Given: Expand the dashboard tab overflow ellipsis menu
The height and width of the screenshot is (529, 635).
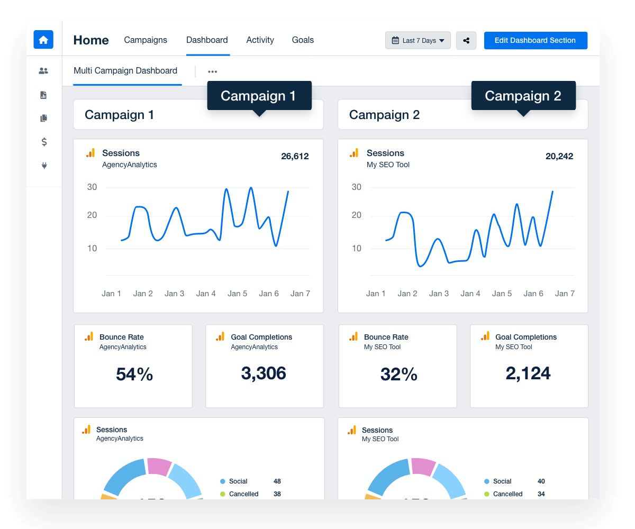Looking at the screenshot, I should pyautogui.click(x=212, y=71).
